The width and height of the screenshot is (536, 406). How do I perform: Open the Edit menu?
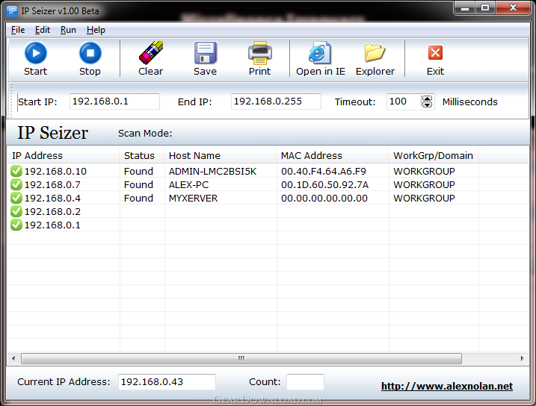click(x=43, y=30)
